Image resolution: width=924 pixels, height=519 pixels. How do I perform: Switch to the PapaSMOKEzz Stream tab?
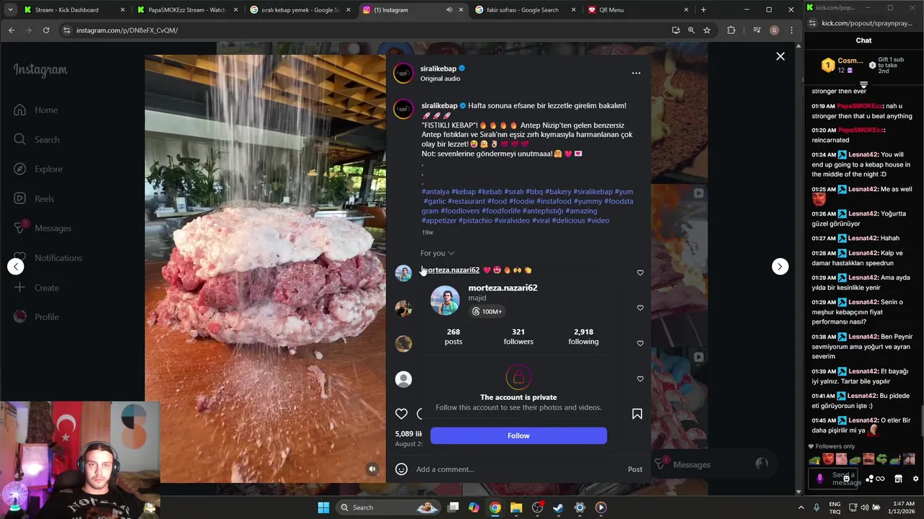coord(186,10)
